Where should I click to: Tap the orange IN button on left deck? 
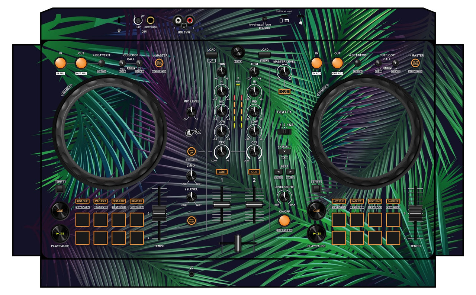click(60, 63)
